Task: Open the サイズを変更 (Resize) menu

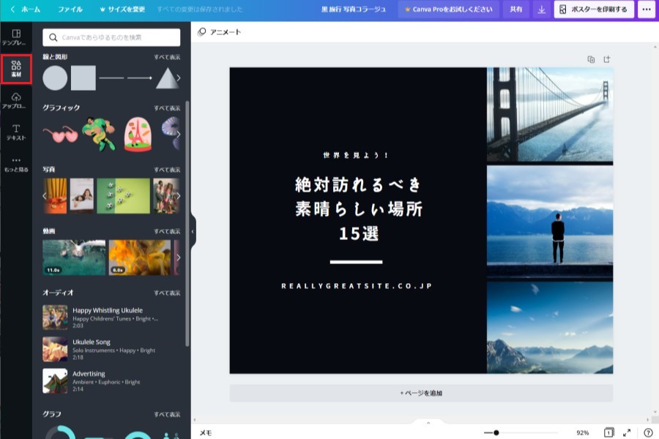Action: click(122, 10)
